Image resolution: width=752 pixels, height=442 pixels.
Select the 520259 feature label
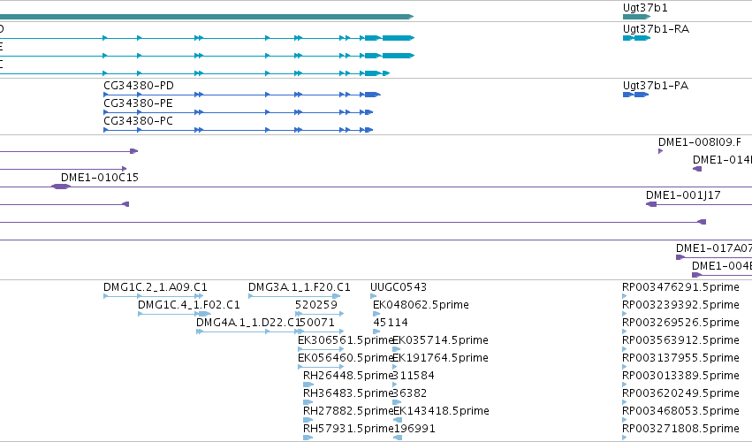point(316,305)
